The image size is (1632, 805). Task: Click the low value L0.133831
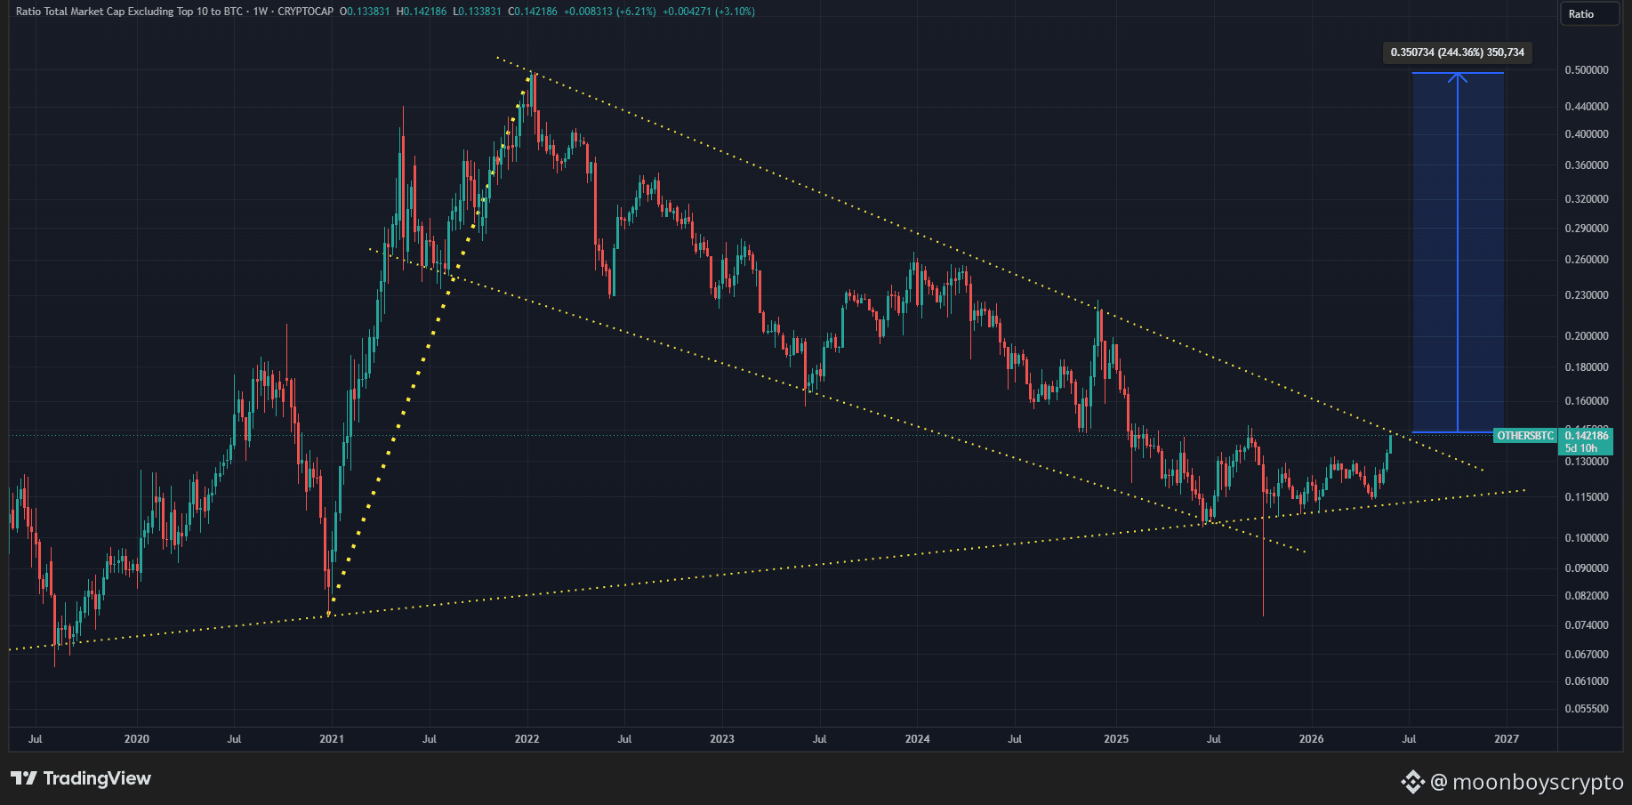[x=477, y=12]
